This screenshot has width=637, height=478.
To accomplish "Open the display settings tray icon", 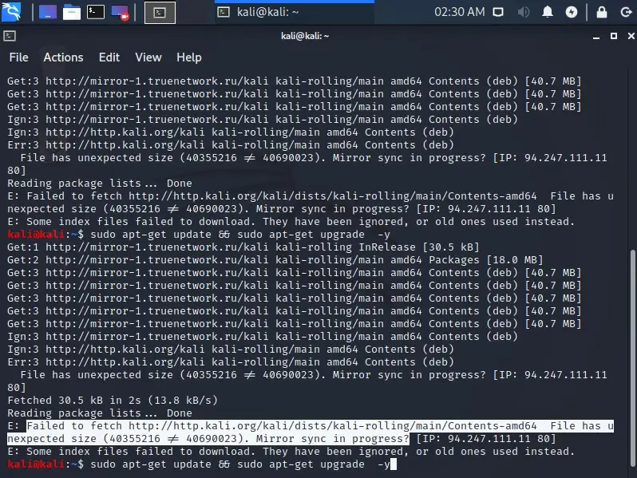I will [498, 12].
